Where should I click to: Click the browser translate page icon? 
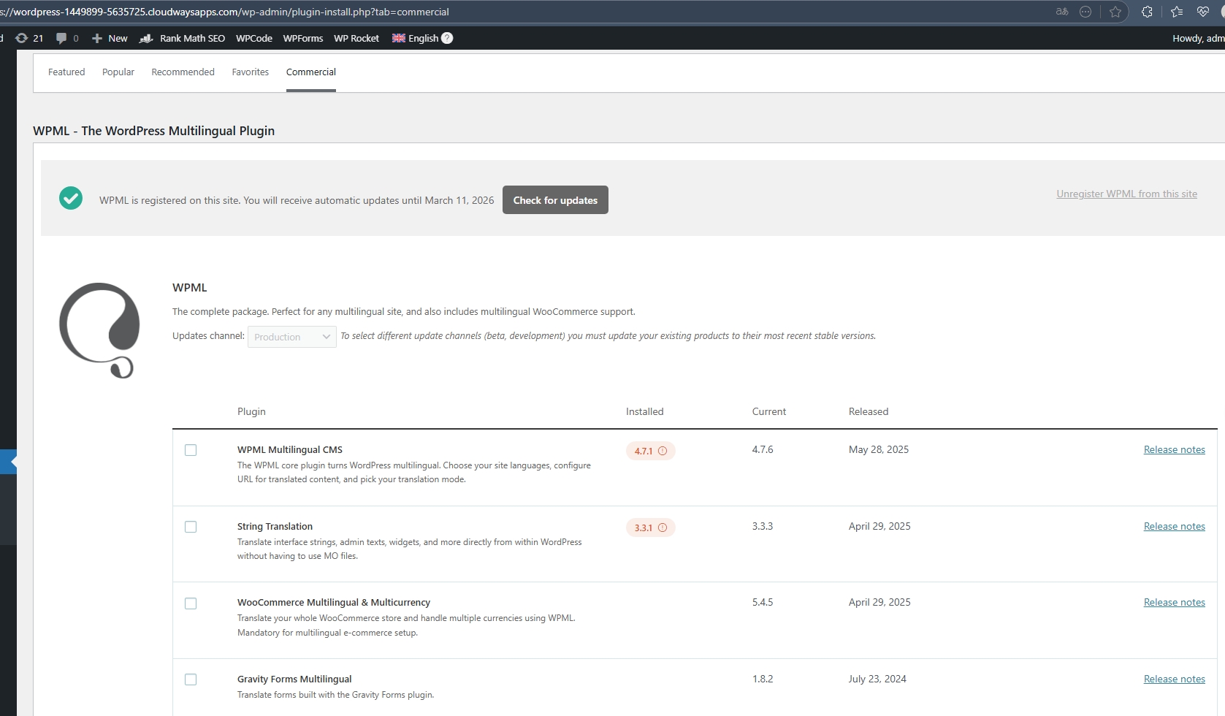pyautogui.click(x=1062, y=12)
